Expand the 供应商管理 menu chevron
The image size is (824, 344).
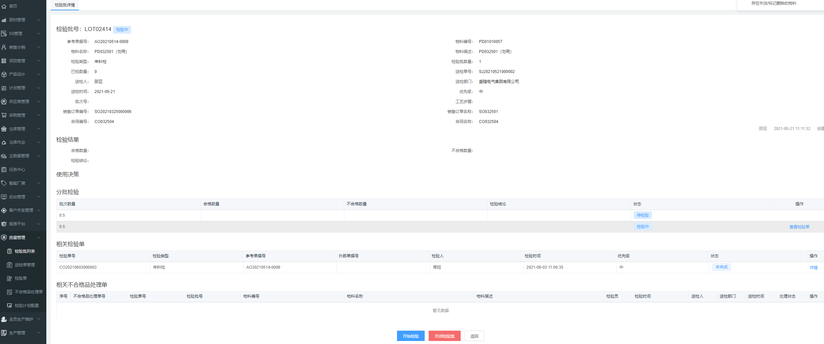[39, 102]
